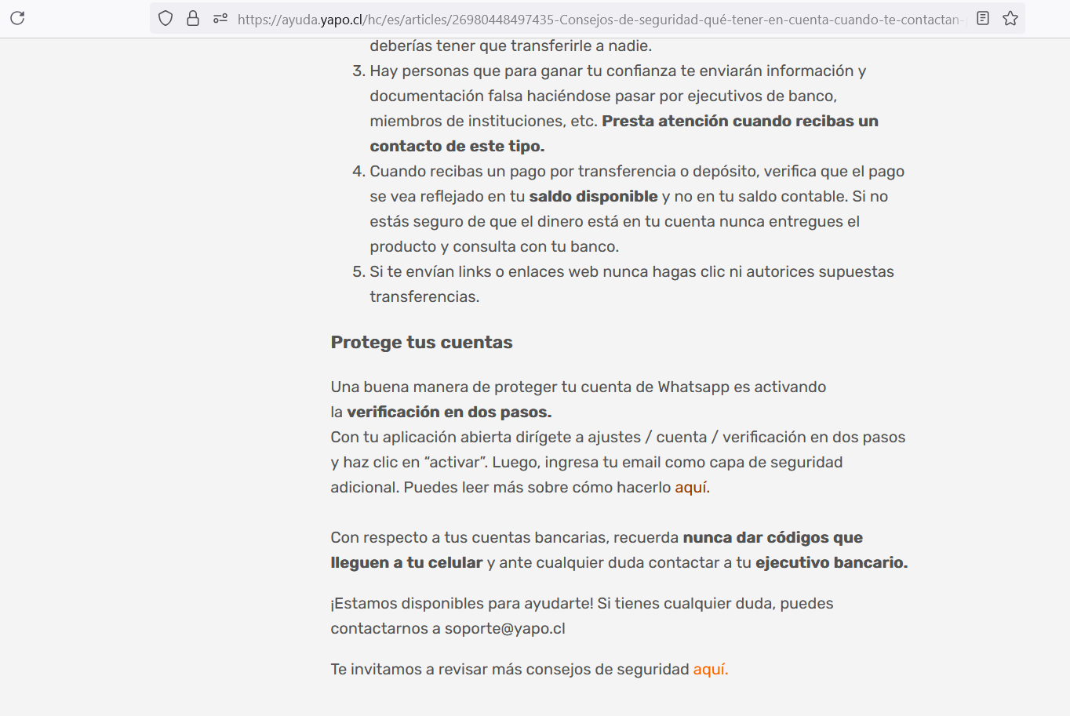
Task: Open the 'aquí' link about Whatsapp verification
Action: pyautogui.click(x=690, y=487)
